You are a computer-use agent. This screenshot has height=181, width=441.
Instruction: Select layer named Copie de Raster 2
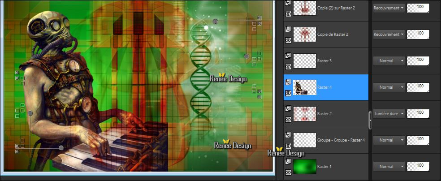[333, 34]
